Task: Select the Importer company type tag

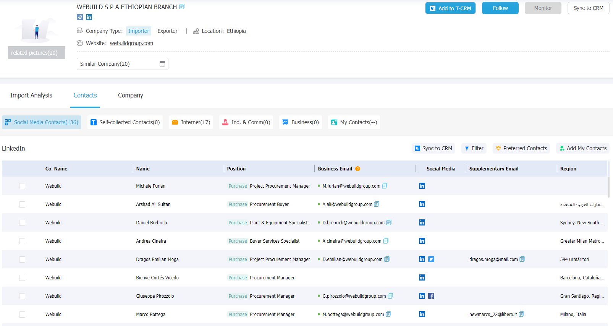Action: coord(139,31)
